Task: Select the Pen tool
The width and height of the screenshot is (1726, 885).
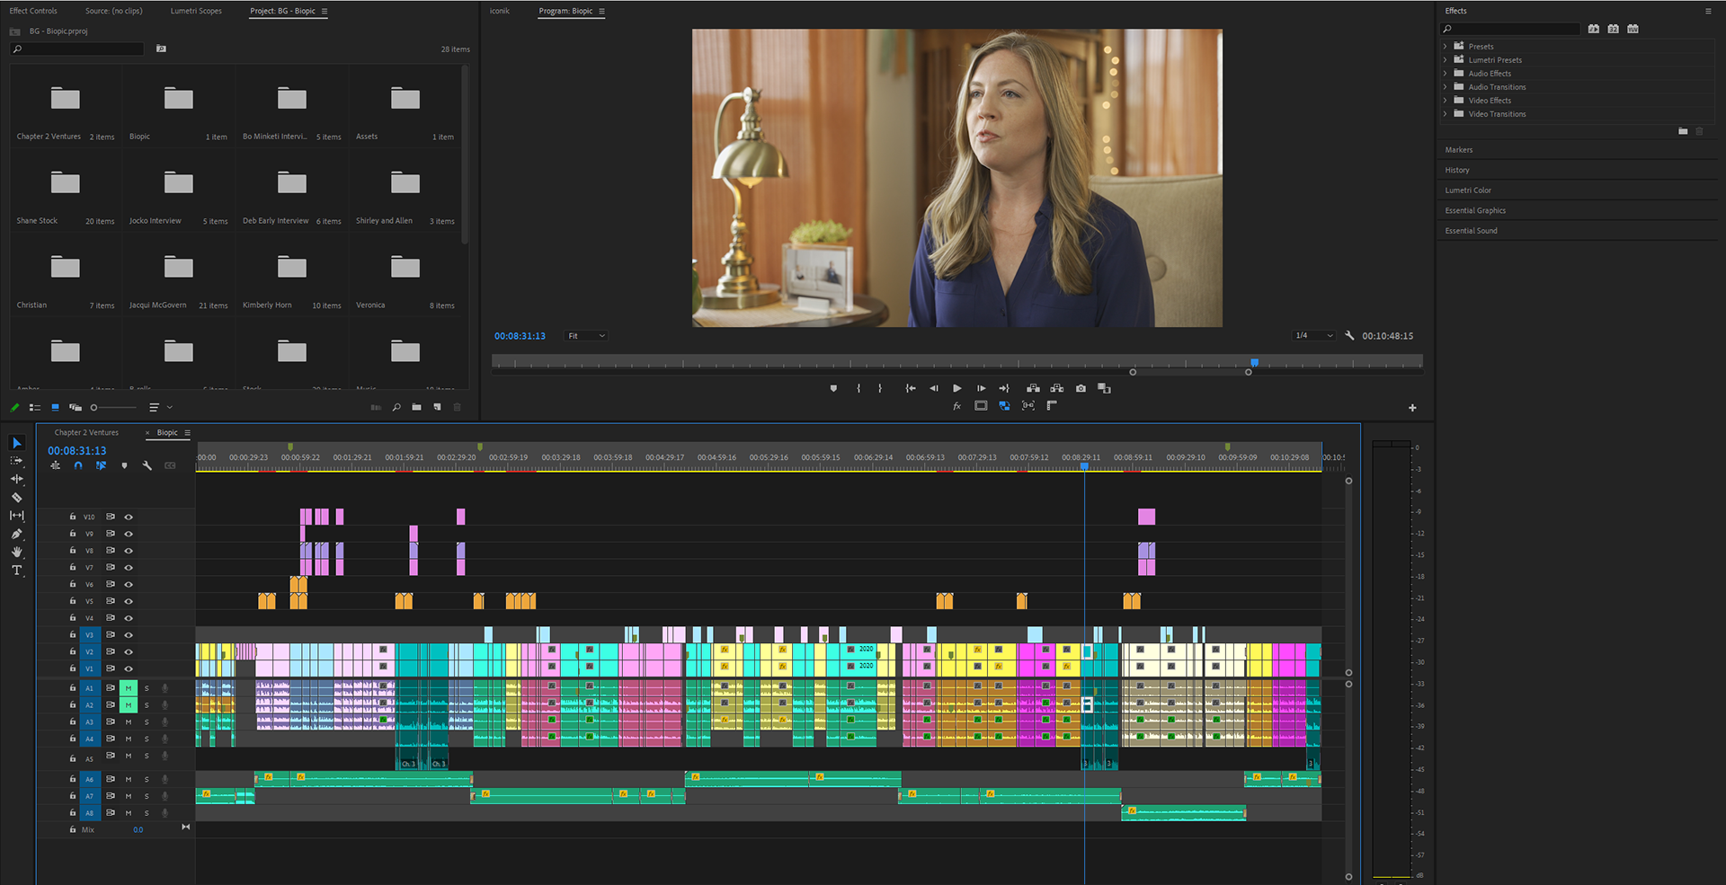Action: pyautogui.click(x=16, y=534)
